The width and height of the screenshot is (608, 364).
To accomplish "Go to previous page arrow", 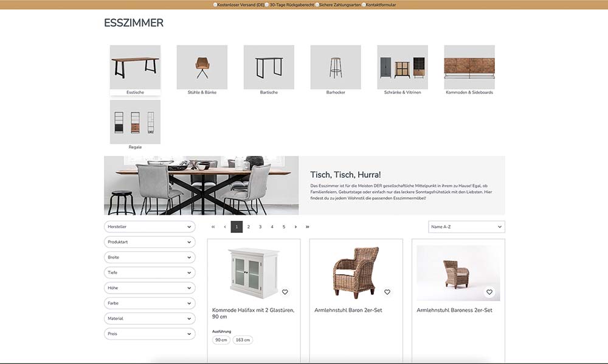I will point(225,227).
